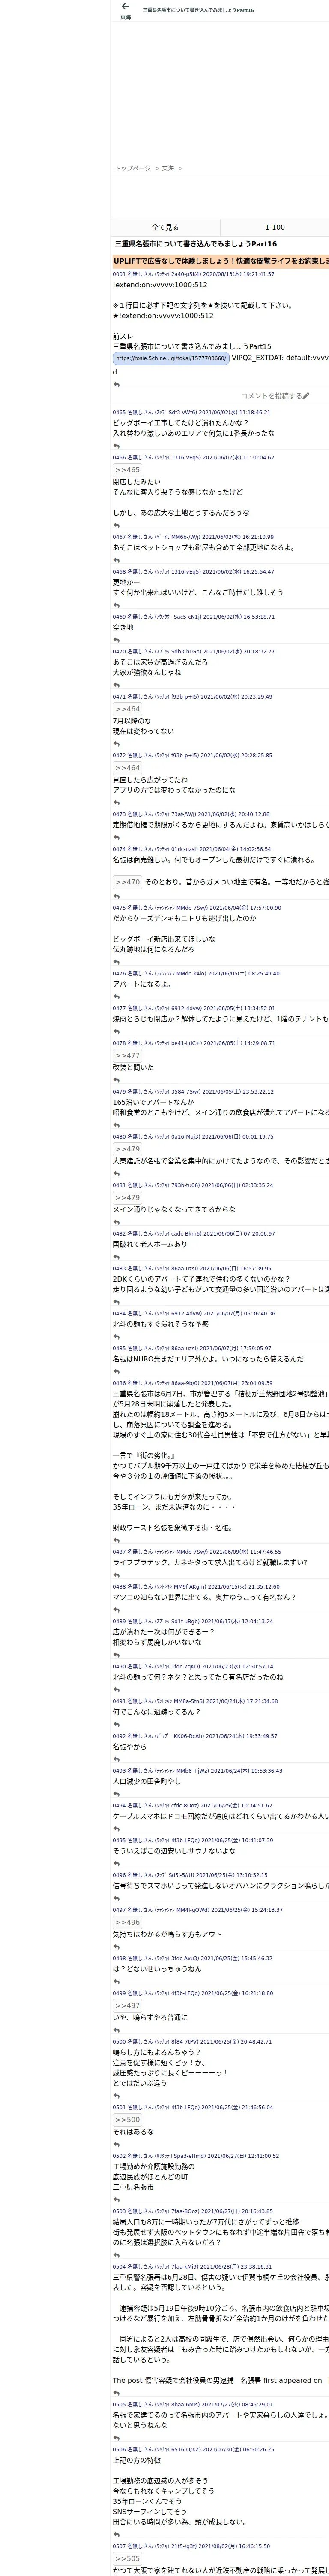Click the reply arrow under post 0466
Image resolution: width=329 pixels, height=2576 pixels.
[117, 526]
